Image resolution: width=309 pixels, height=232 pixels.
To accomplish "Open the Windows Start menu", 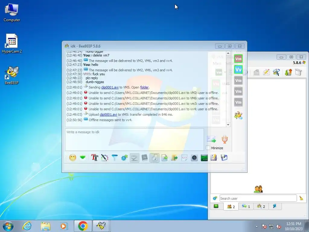I will (x=8, y=226).
